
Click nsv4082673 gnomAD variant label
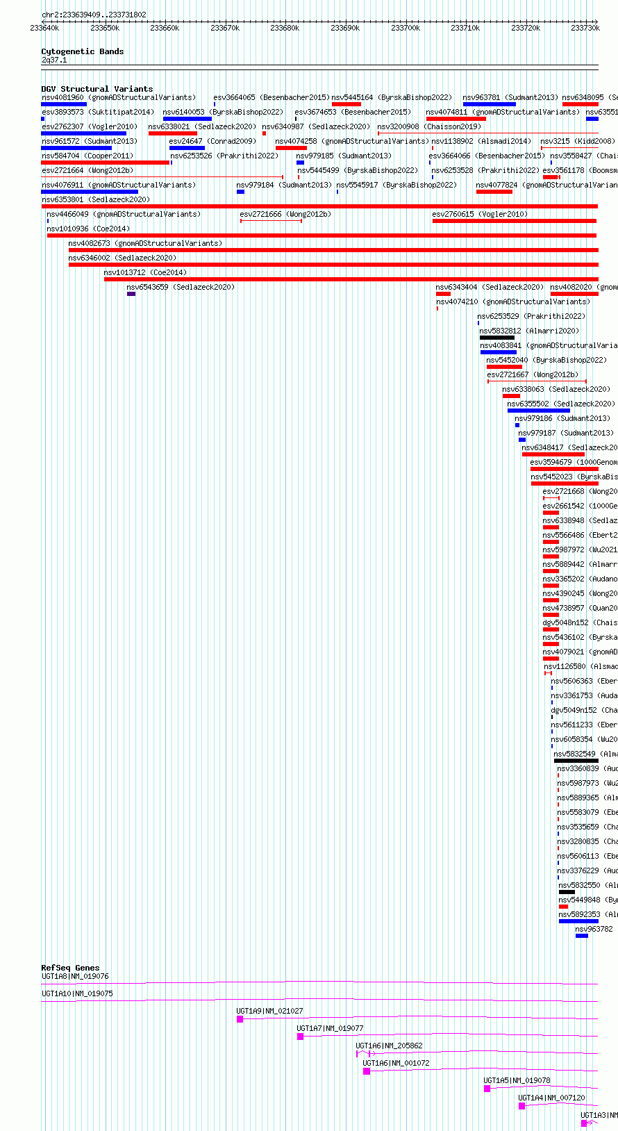click(x=146, y=243)
